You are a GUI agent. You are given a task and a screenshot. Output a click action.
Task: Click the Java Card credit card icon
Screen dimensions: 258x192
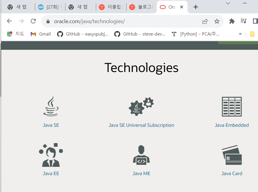pyautogui.click(x=232, y=155)
